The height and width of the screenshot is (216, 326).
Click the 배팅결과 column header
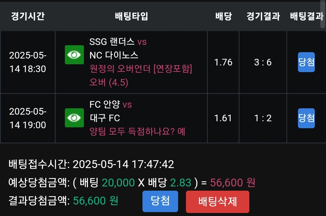(x=306, y=16)
